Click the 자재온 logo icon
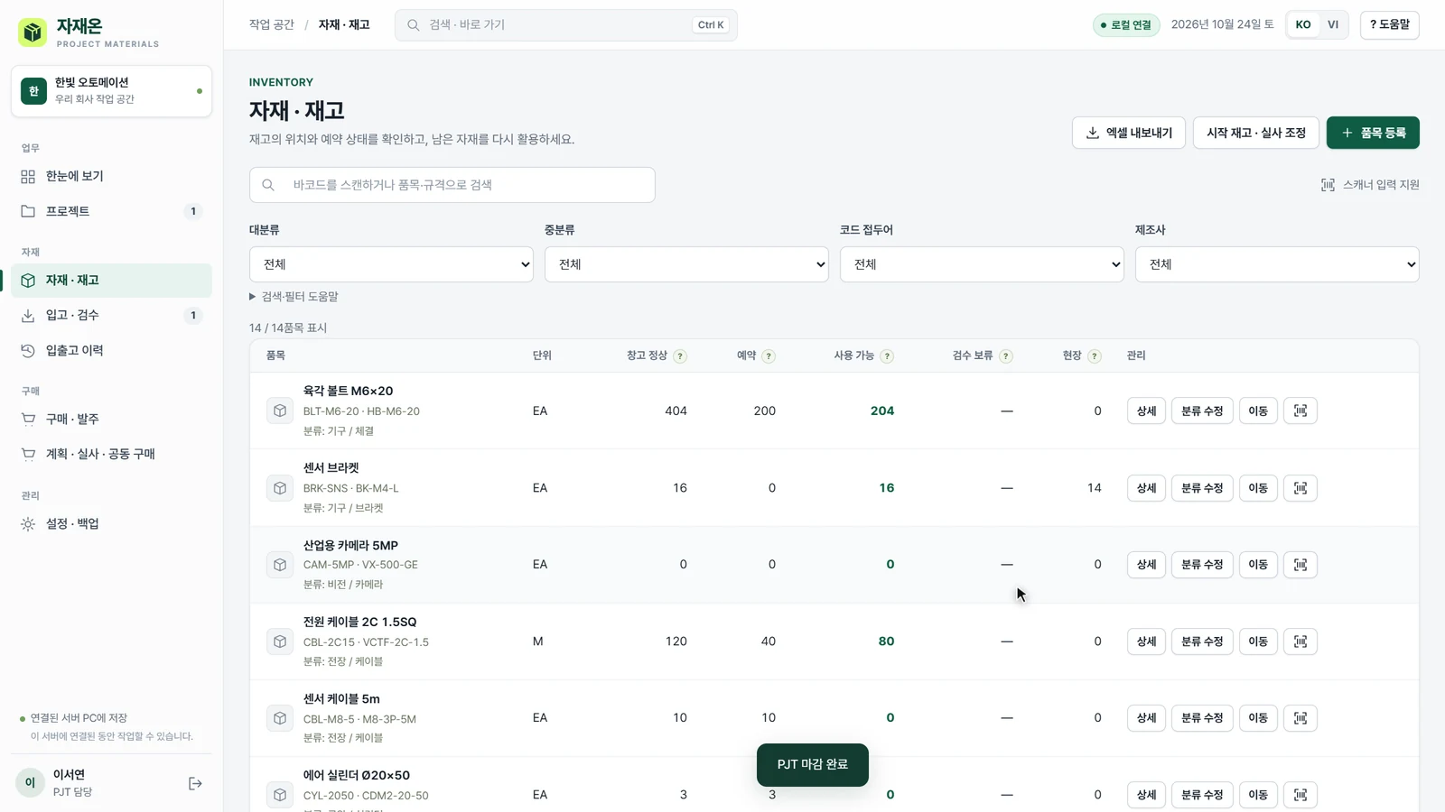Screen dimensions: 1445x812 coord(33,32)
